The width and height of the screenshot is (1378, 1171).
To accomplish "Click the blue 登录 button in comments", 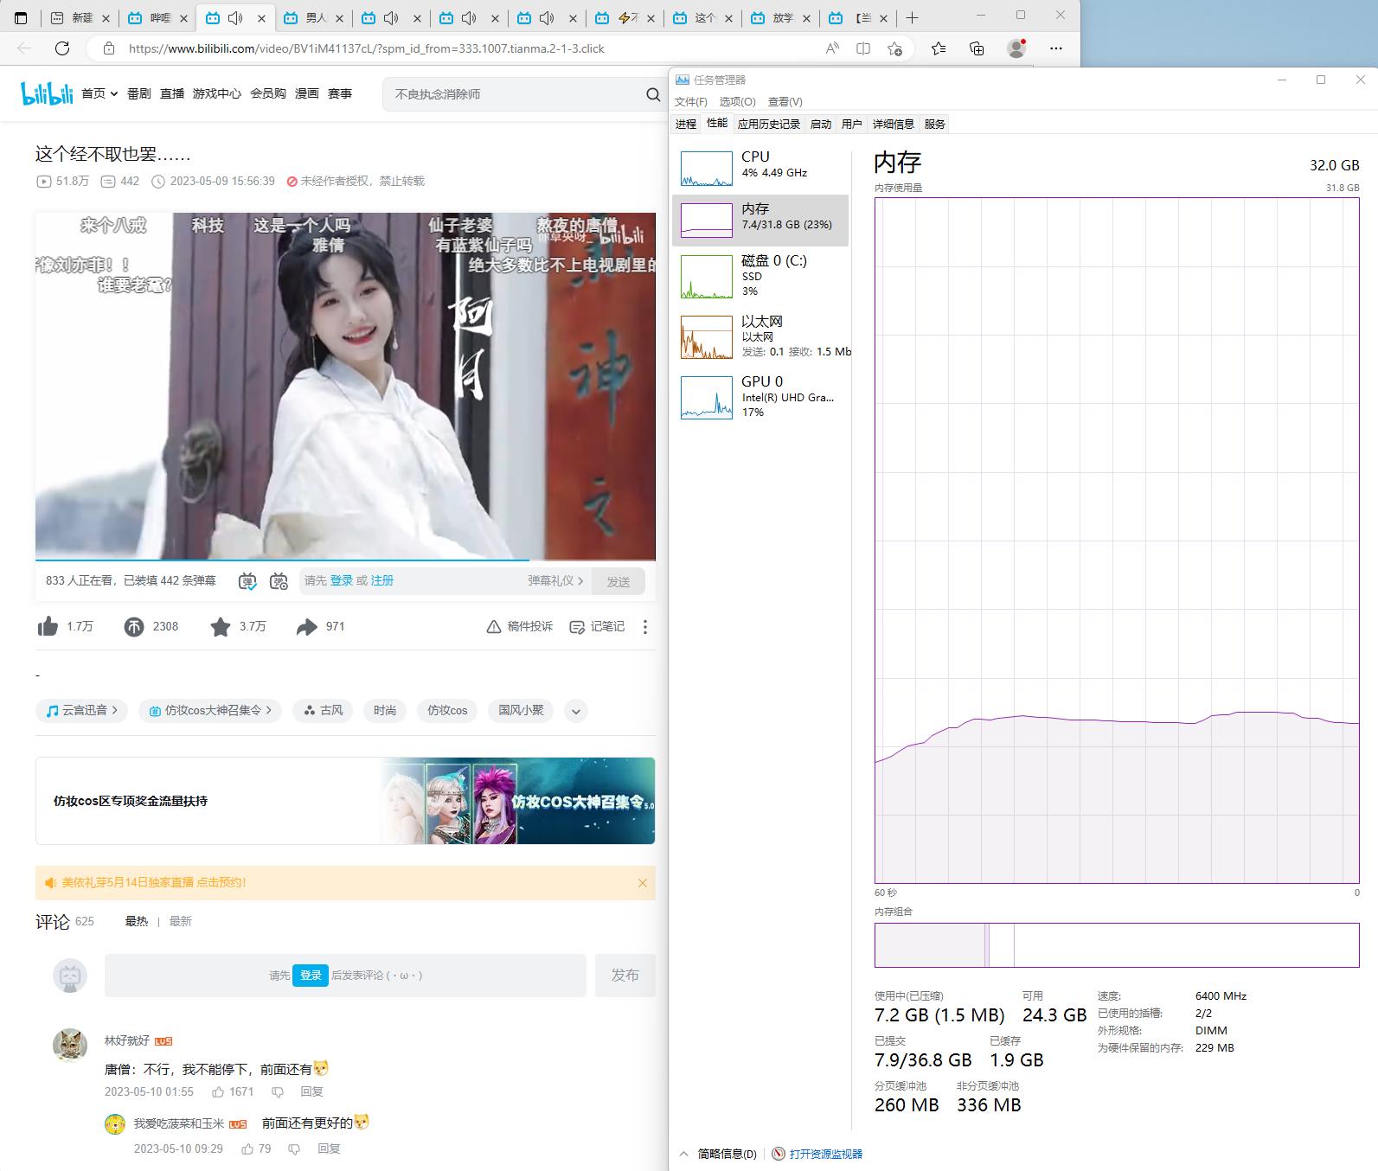I will (311, 976).
